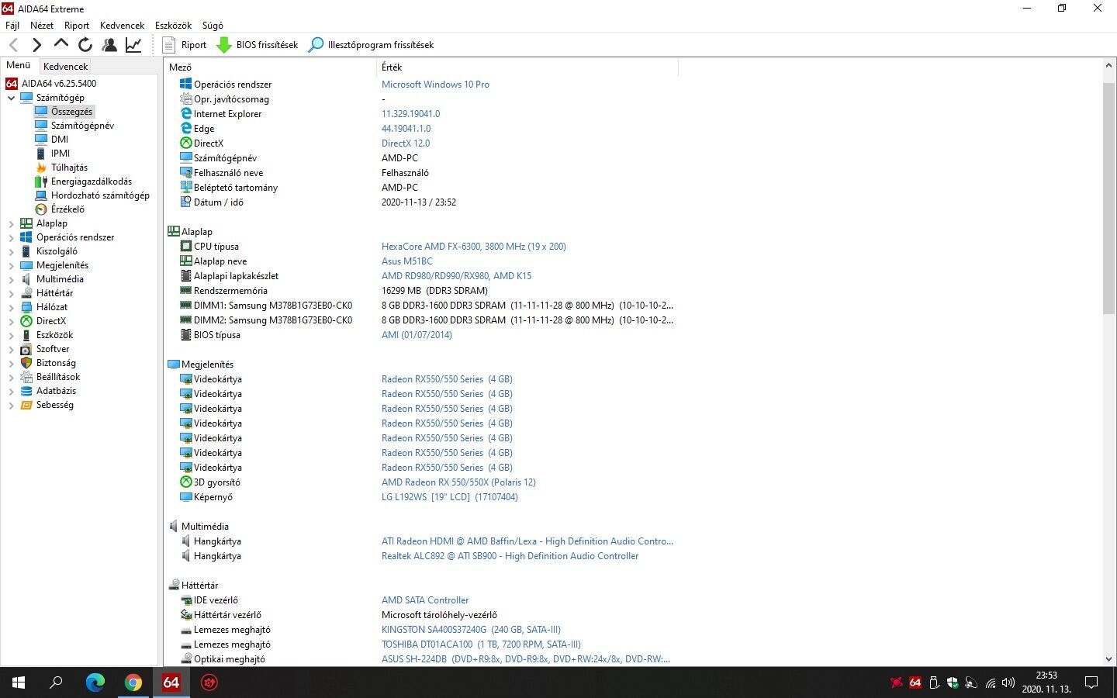Select Szoftver in the tree
The image size is (1117, 698).
(53, 349)
